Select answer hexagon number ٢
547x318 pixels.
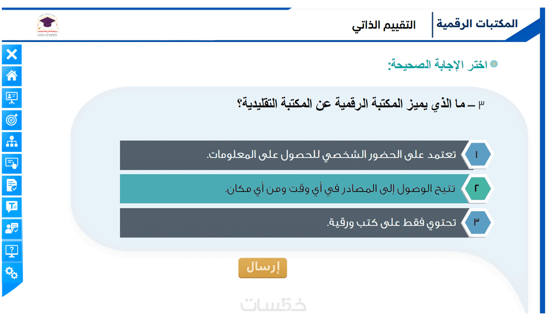click(476, 189)
